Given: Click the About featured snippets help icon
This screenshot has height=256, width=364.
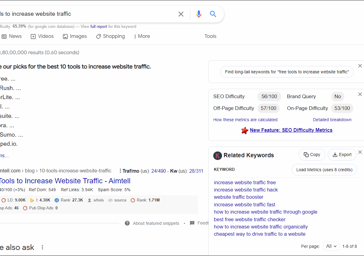Looking at the screenshot, I should pyautogui.click(x=127, y=223).
